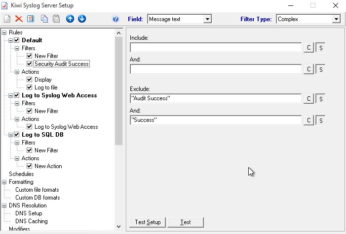Select the DNS Caching item
The image size is (346, 234).
31,221
